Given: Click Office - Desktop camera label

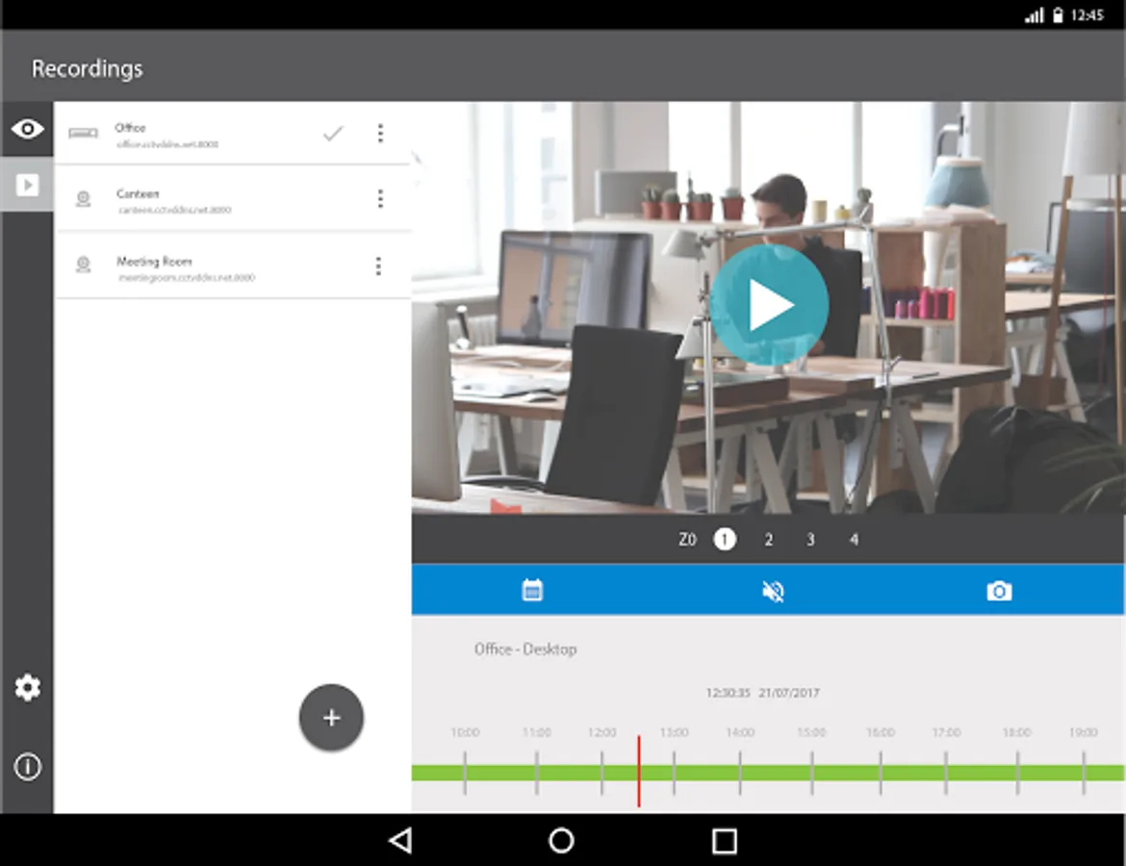Looking at the screenshot, I should (x=525, y=649).
